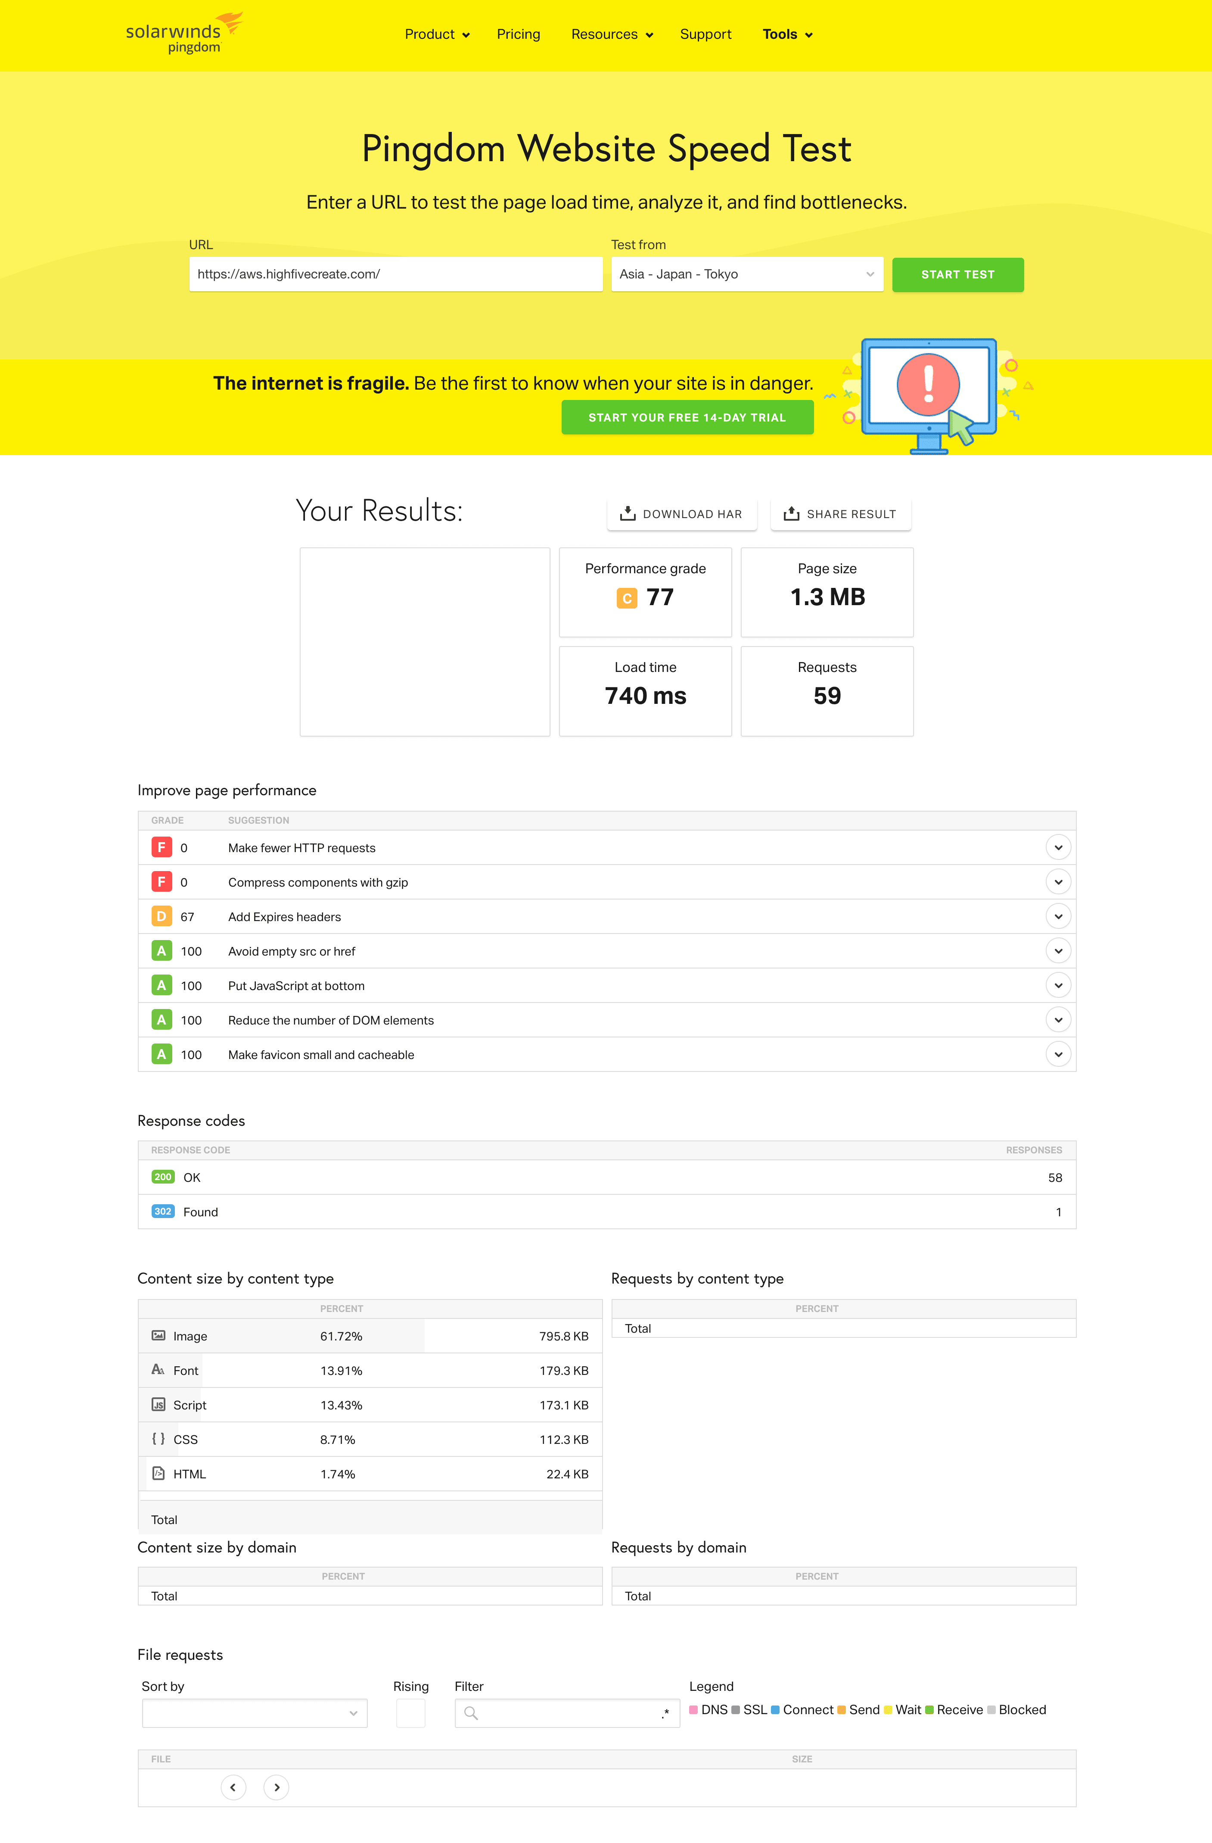
Task: Click the orange Send legend swatch
Action: tap(841, 1709)
